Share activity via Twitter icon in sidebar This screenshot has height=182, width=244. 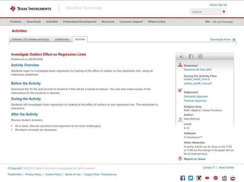[200, 56]
